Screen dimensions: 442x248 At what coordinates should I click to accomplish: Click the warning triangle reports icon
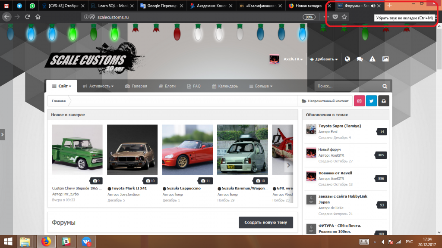373,59
